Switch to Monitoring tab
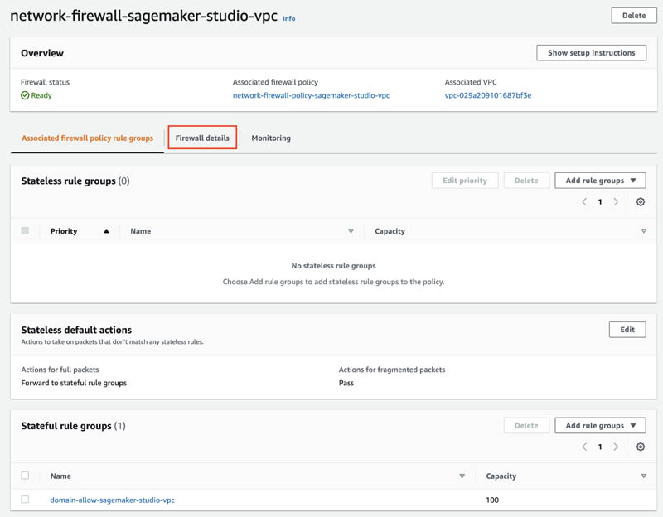This screenshot has width=663, height=517. [271, 138]
